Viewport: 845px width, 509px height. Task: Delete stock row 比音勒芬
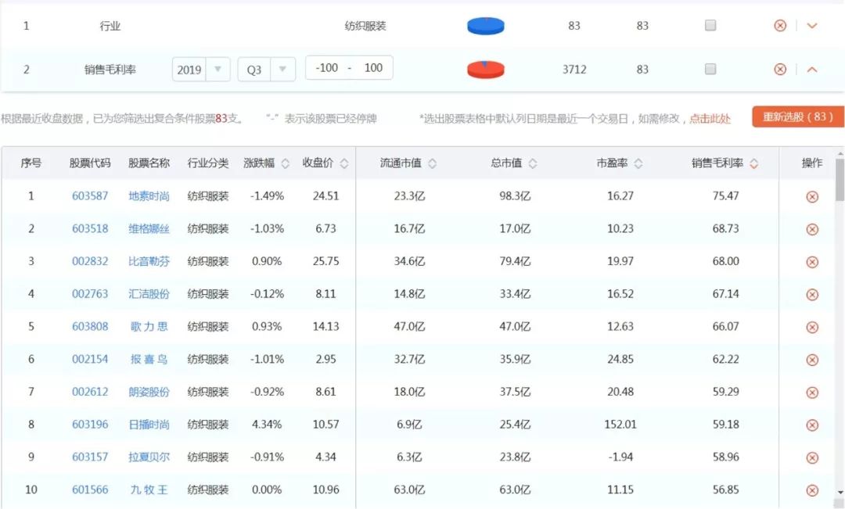coord(812,262)
